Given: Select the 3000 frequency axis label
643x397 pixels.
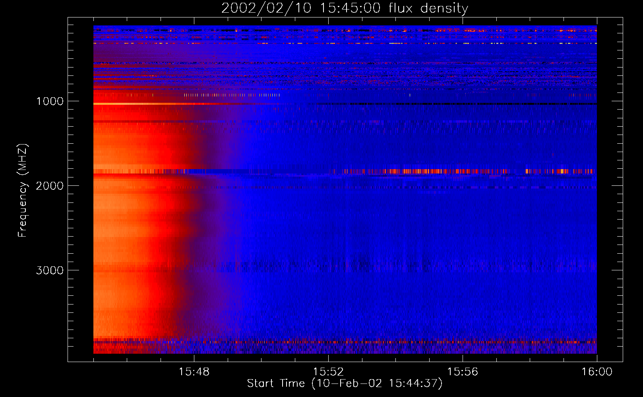Looking at the screenshot, I should click(x=50, y=270).
